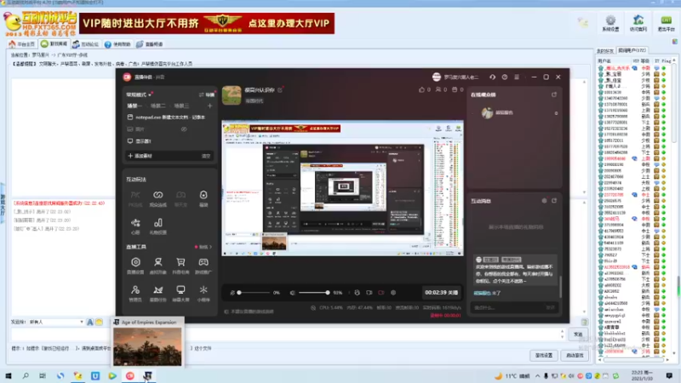Open System Settings gear in platform window
This screenshot has width=681, height=383.
click(x=610, y=23)
